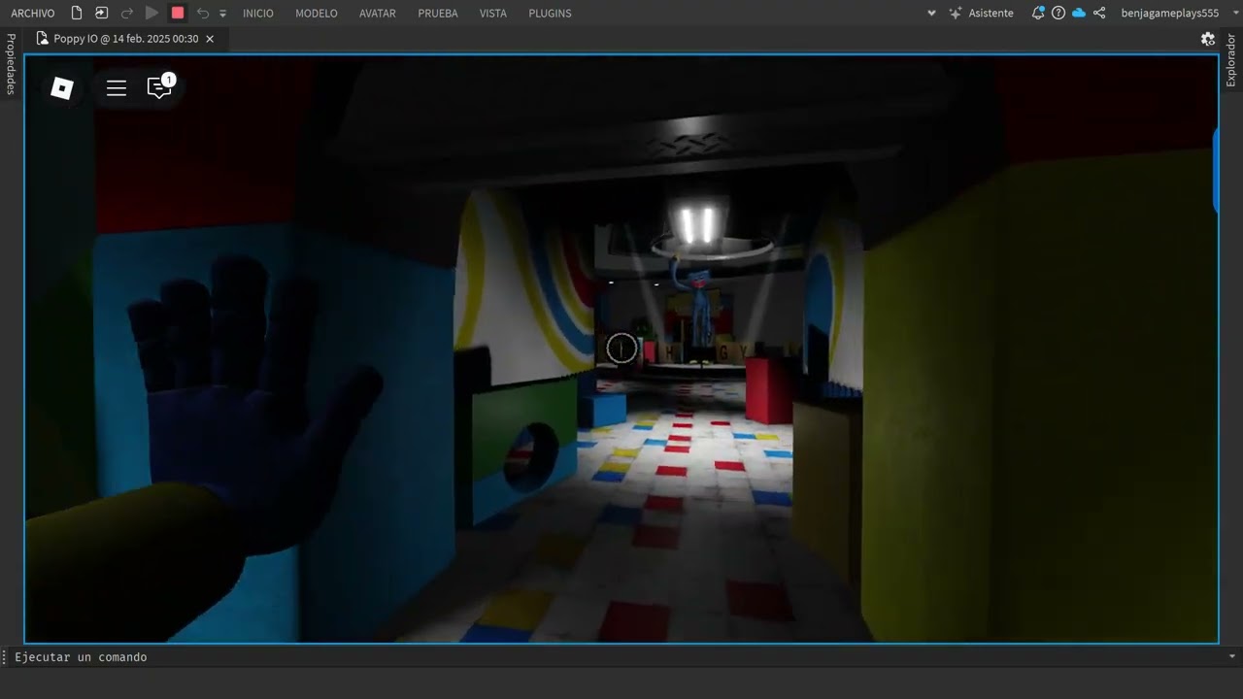Image resolution: width=1243 pixels, height=699 pixels.
Task: Switch to the VISTA ribbon tab
Action: (x=493, y=14)
